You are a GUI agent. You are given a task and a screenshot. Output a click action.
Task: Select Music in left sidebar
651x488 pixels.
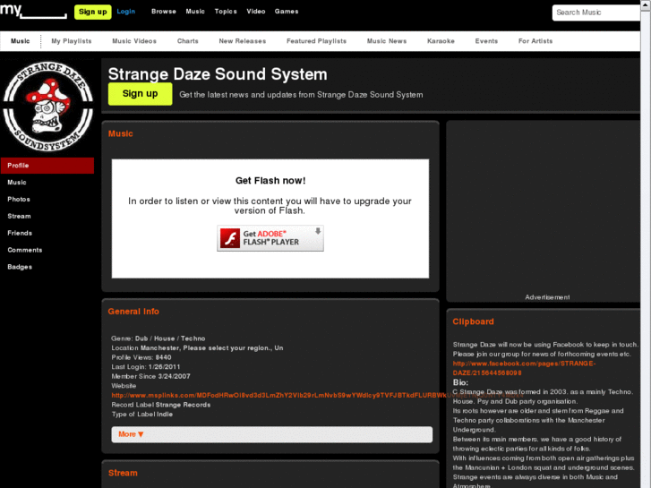17,183
